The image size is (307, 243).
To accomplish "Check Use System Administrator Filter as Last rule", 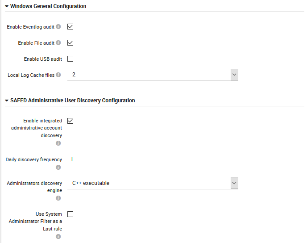I will pos(70,214).
